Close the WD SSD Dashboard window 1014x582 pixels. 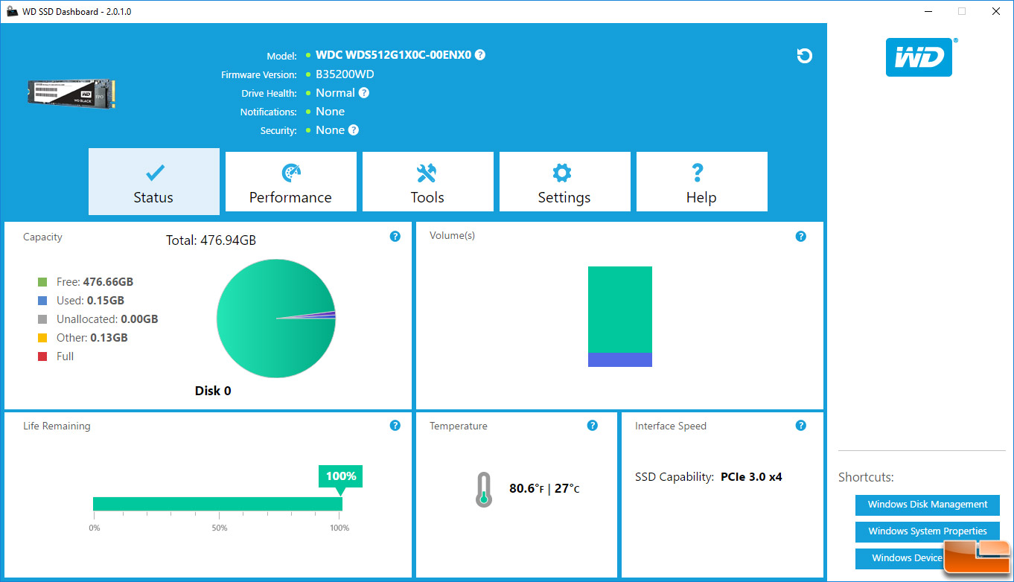tap(996, 11)
